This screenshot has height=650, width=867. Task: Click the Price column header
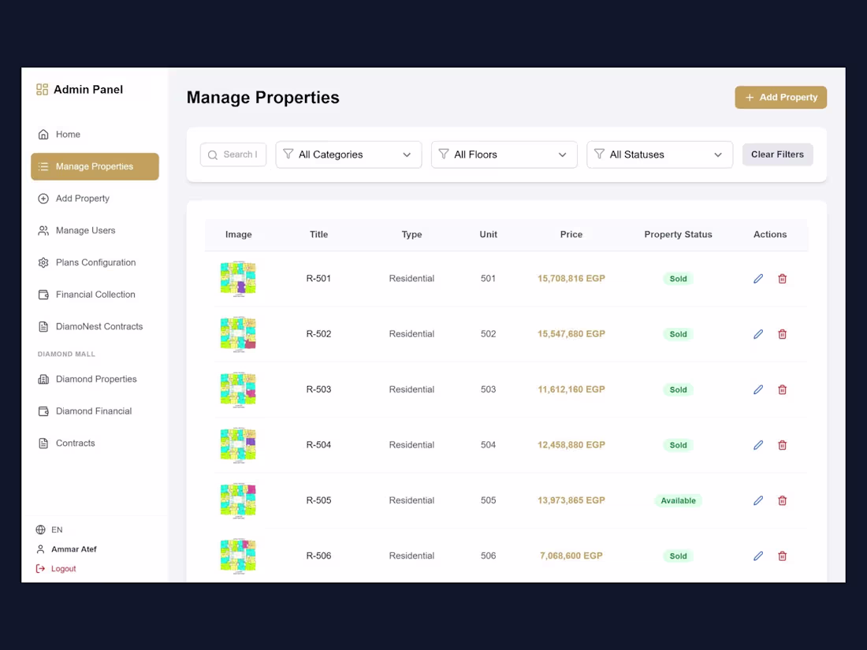point(571,234)
